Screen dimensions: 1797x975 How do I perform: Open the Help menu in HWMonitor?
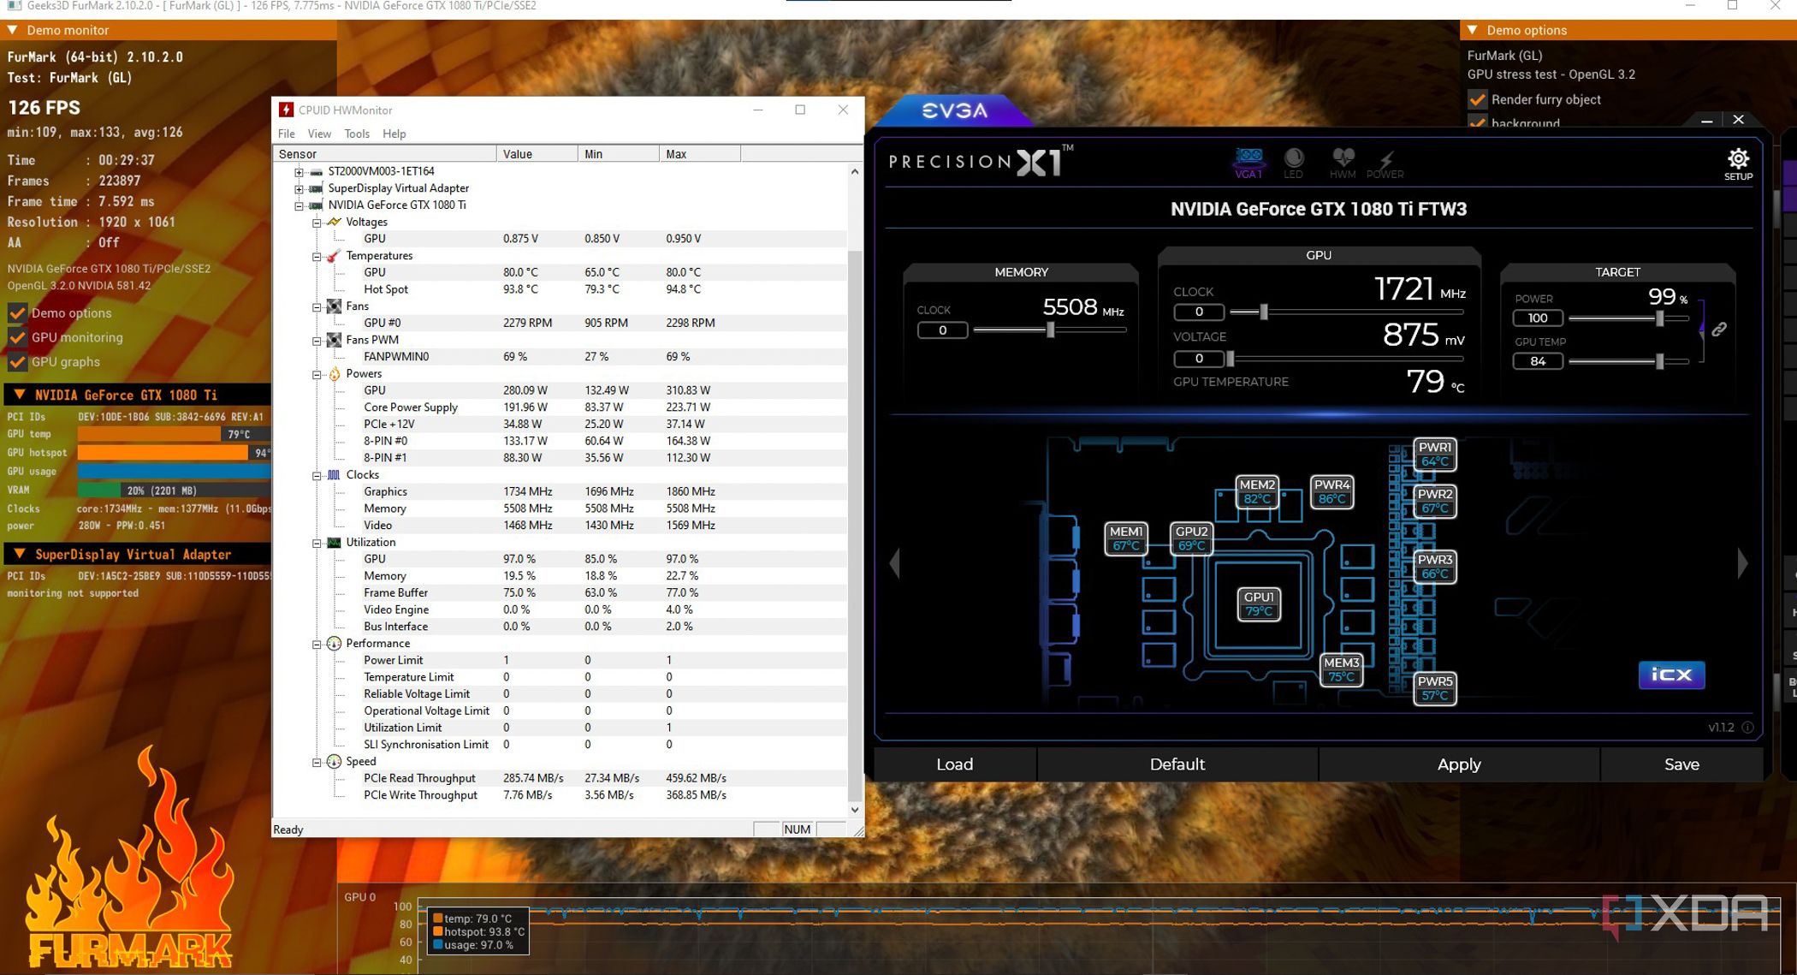click(394, 134)
